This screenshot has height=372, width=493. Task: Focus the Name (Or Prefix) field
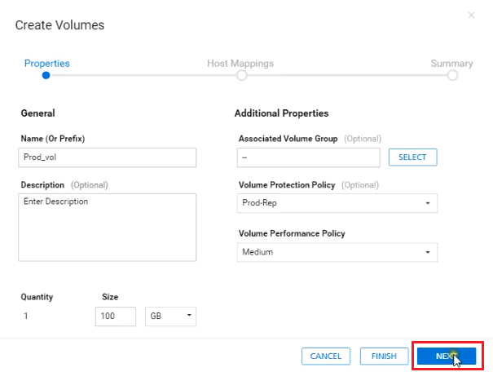[107, 157]
